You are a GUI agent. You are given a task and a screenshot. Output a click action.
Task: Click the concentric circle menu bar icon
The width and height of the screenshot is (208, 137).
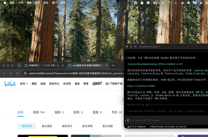(169, 3)
